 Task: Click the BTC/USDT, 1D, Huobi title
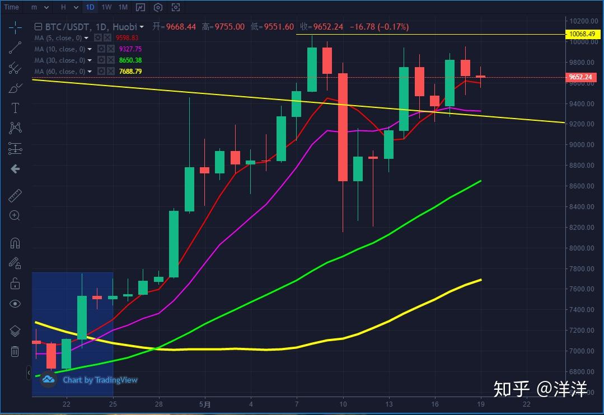91,27
